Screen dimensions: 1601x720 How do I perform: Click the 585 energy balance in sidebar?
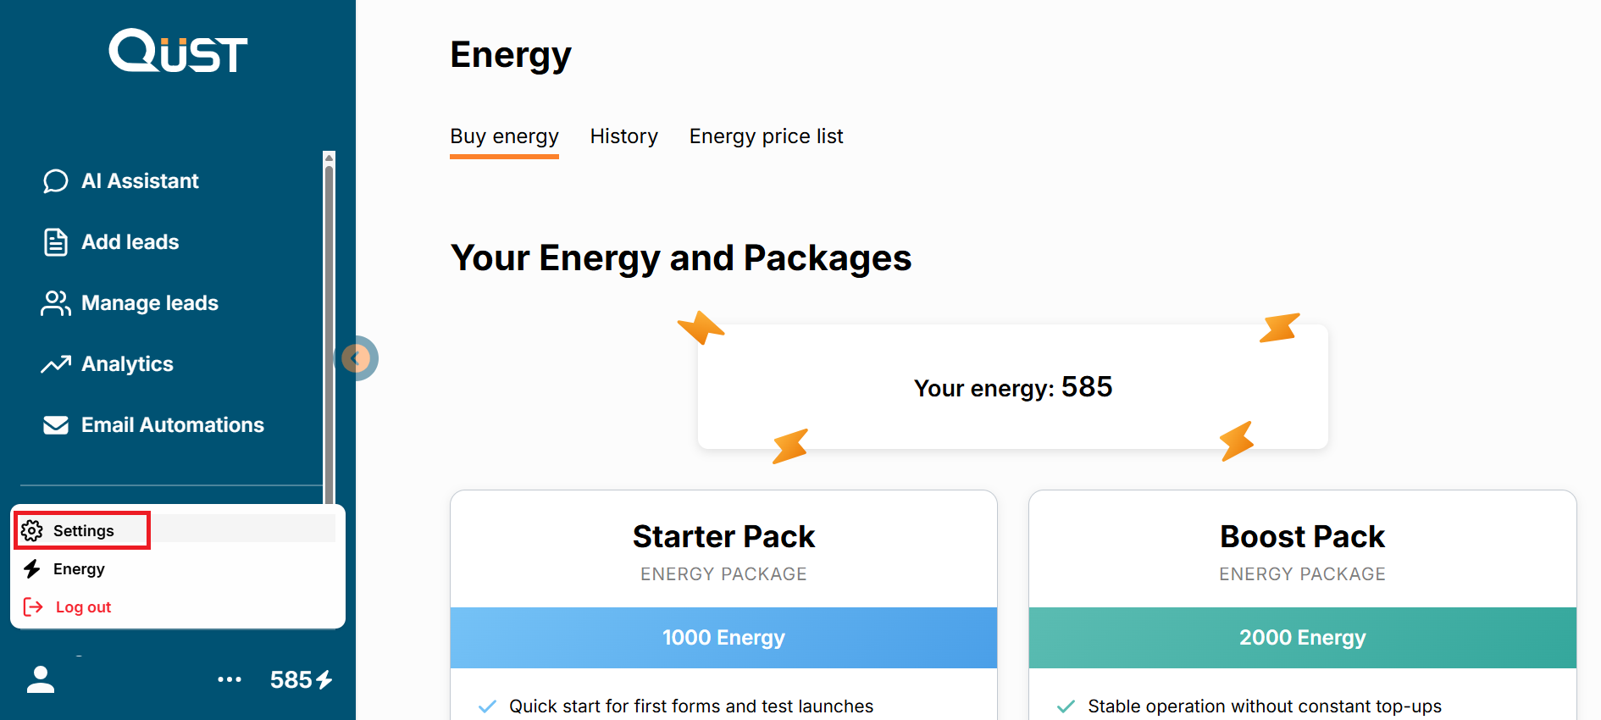pyautogui.click(x=301, y=679)
